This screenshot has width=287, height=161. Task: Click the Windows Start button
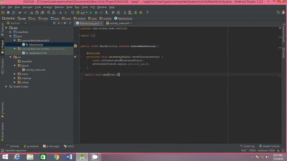(x=5, y=157)
